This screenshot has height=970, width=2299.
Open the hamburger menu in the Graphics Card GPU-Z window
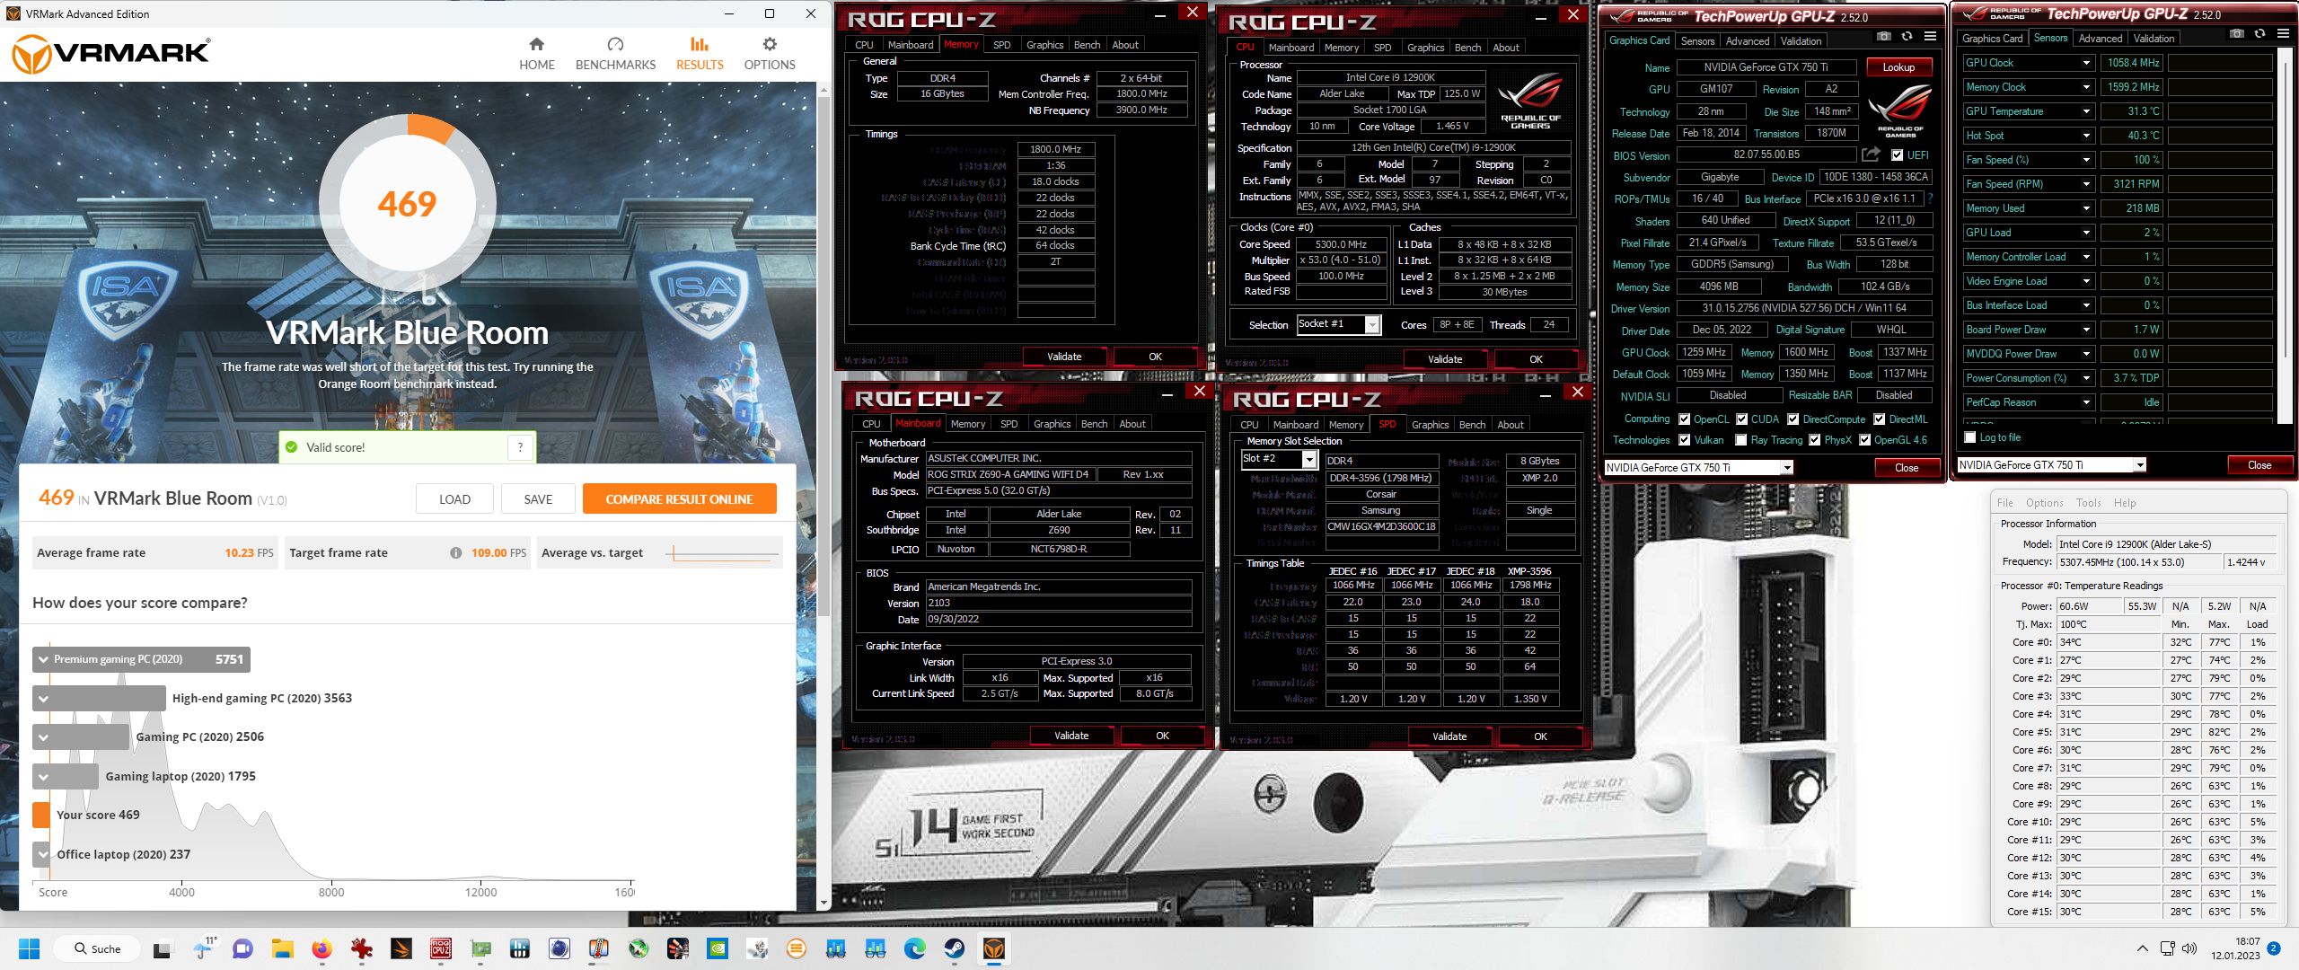[1930, 36]
